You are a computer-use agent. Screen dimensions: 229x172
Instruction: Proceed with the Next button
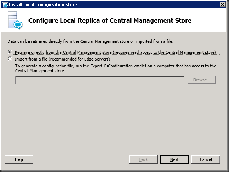coord(174,159)
